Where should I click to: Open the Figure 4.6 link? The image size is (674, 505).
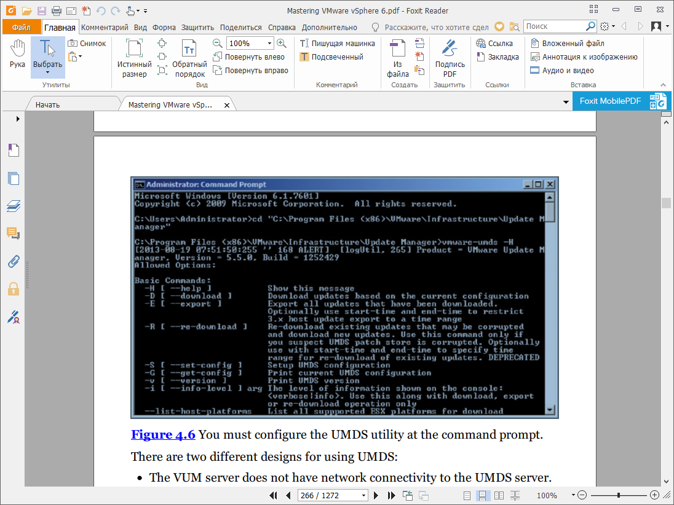(164, 434)
